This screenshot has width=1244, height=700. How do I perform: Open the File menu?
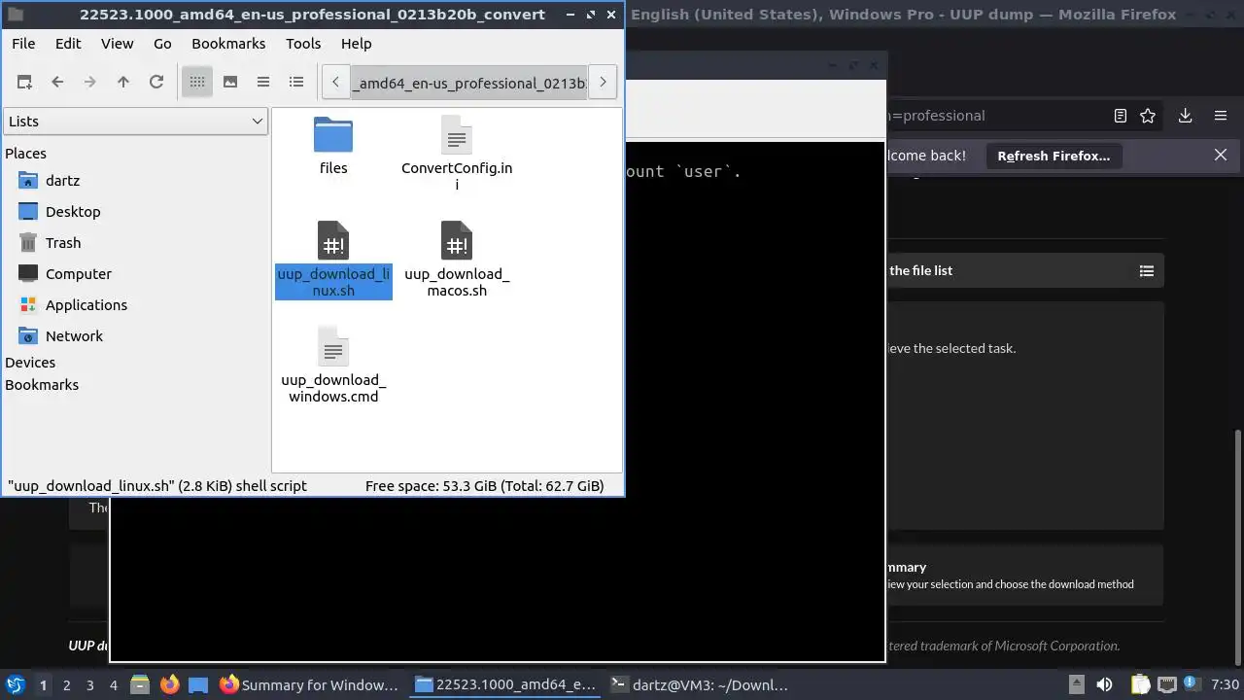23,44
